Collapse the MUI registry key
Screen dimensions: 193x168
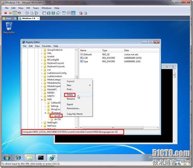42,100
